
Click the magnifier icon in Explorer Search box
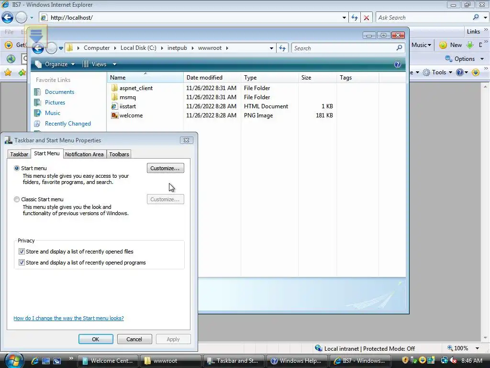(399, 48)
